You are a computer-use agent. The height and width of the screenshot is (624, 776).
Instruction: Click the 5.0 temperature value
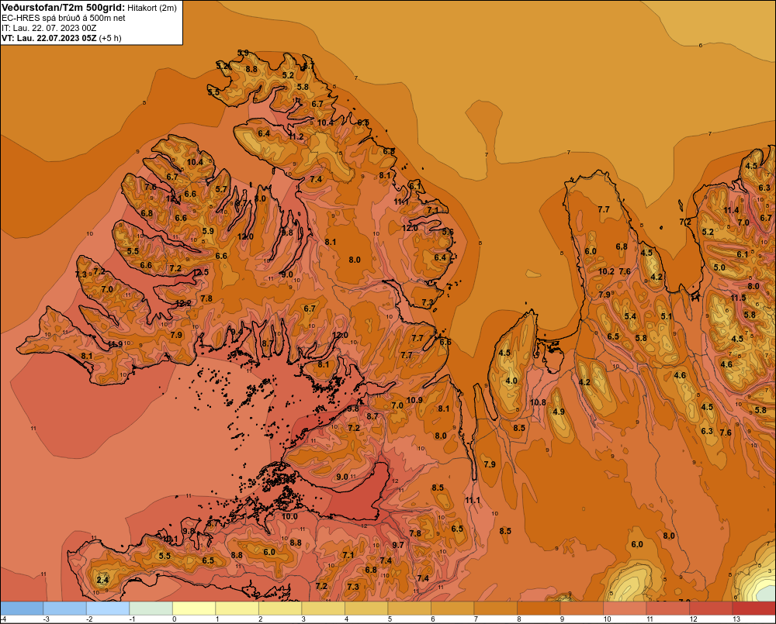click(x=719, y=267)
